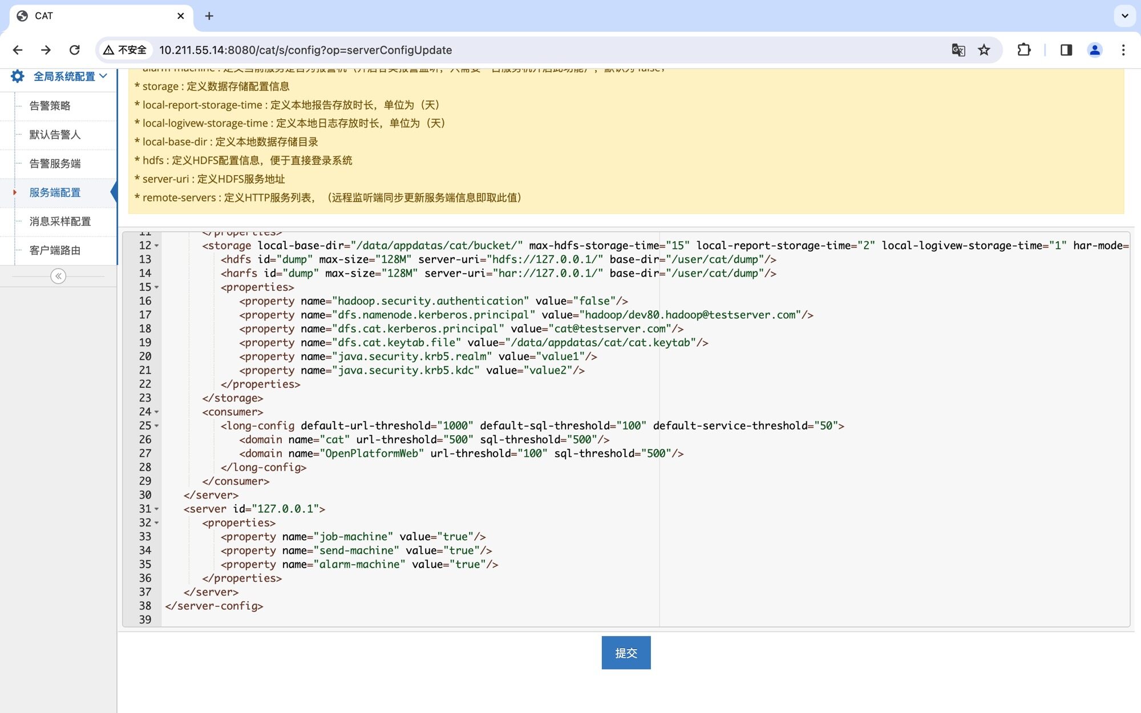Fold the consumer element at line 24
Screen dimensions: 1141x713
pyautogui.click(x=157, y=412)
